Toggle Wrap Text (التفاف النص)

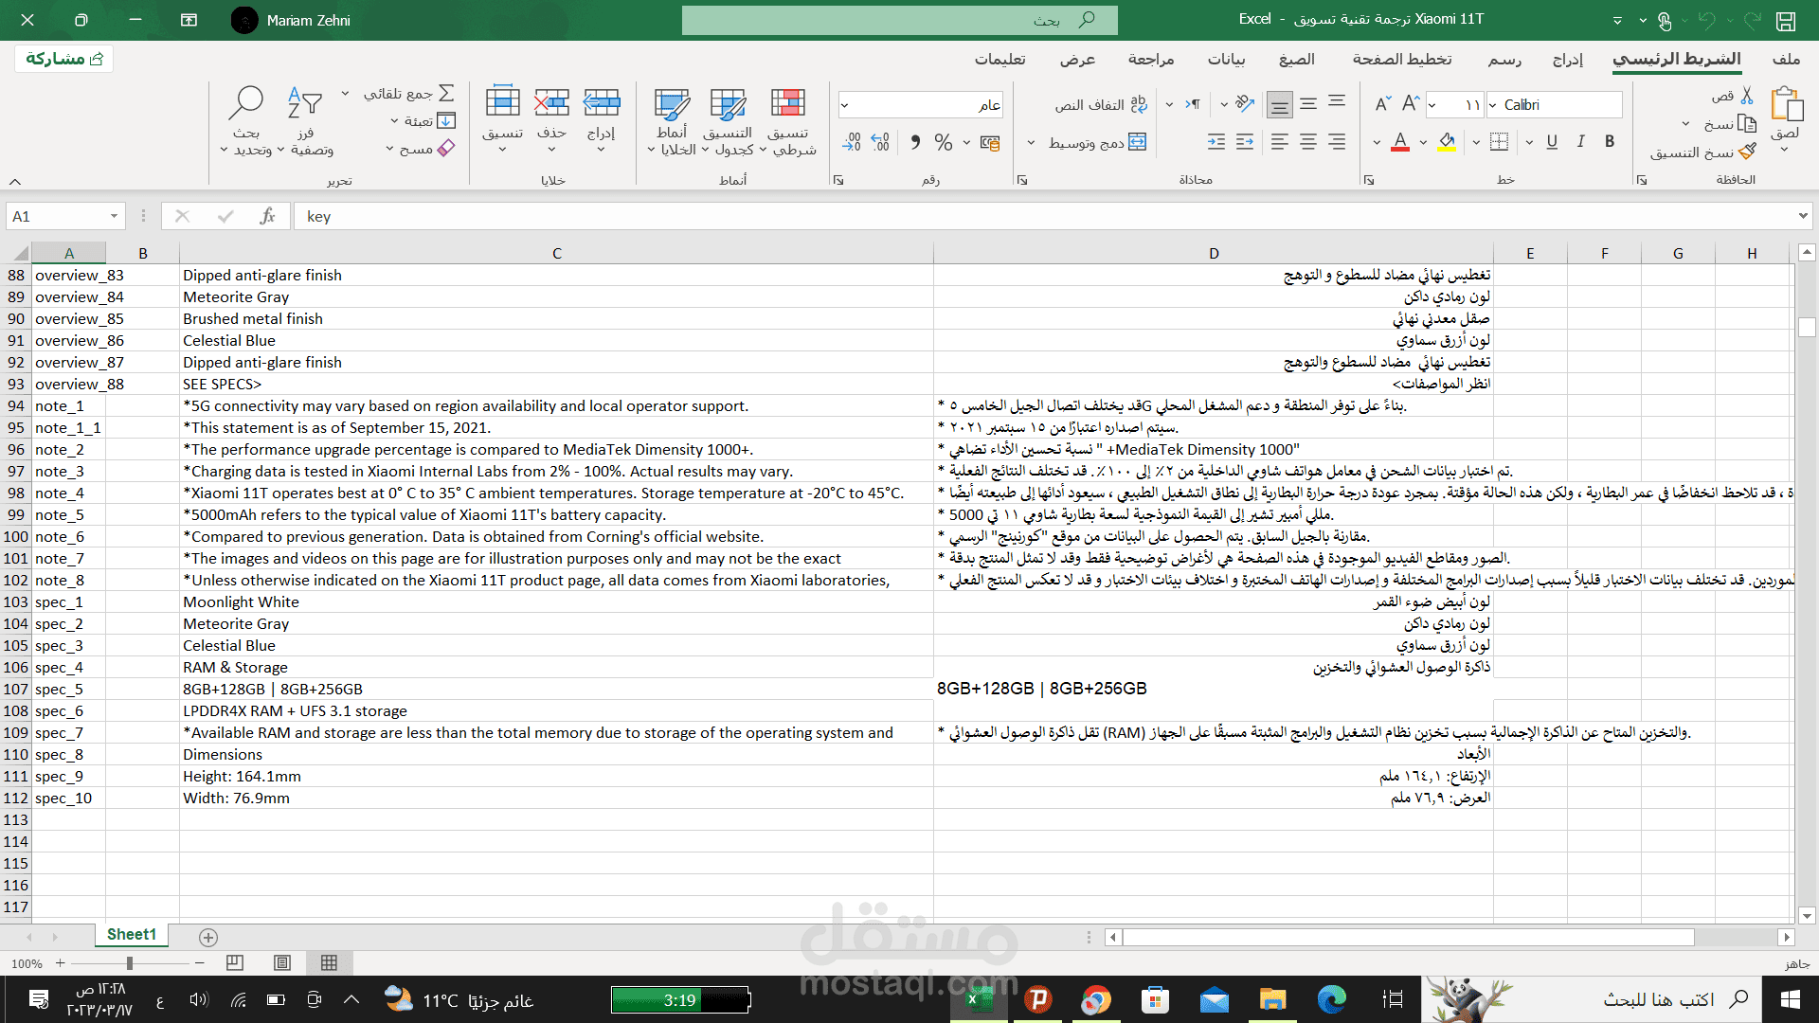coord(1102,104)
